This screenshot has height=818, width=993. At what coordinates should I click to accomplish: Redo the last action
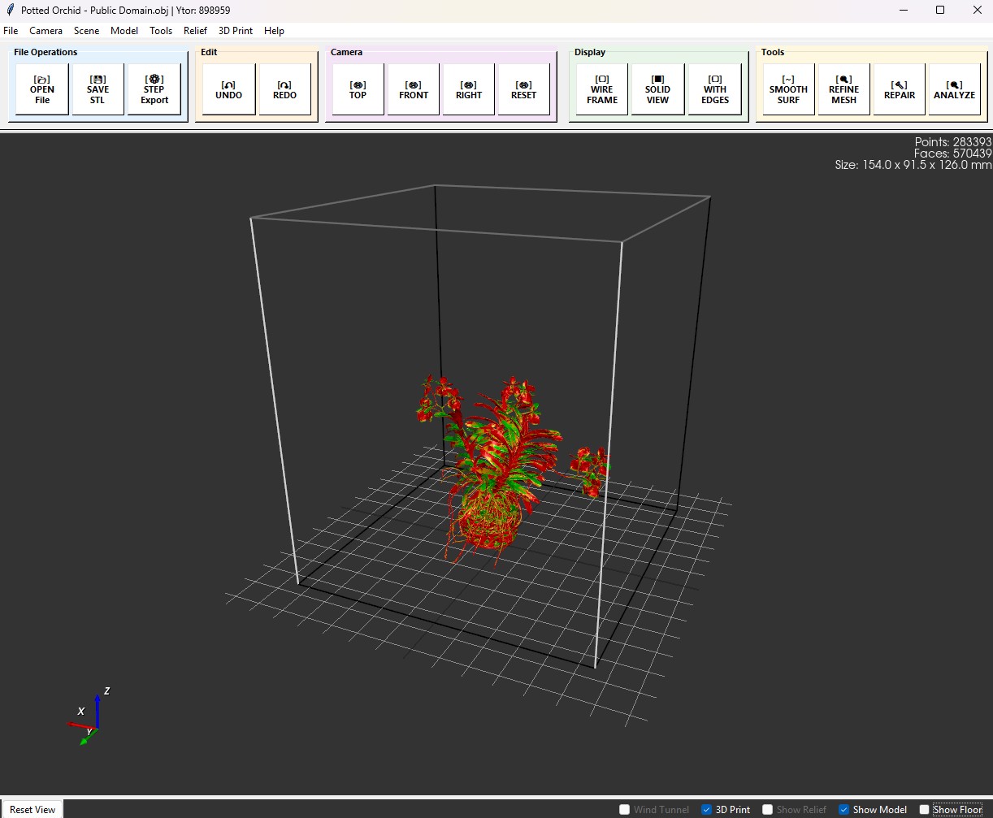coord(285,89)
